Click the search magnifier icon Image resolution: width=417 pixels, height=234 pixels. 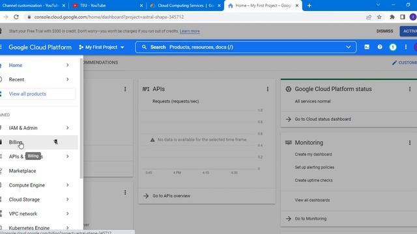click(x=144, y=47)
